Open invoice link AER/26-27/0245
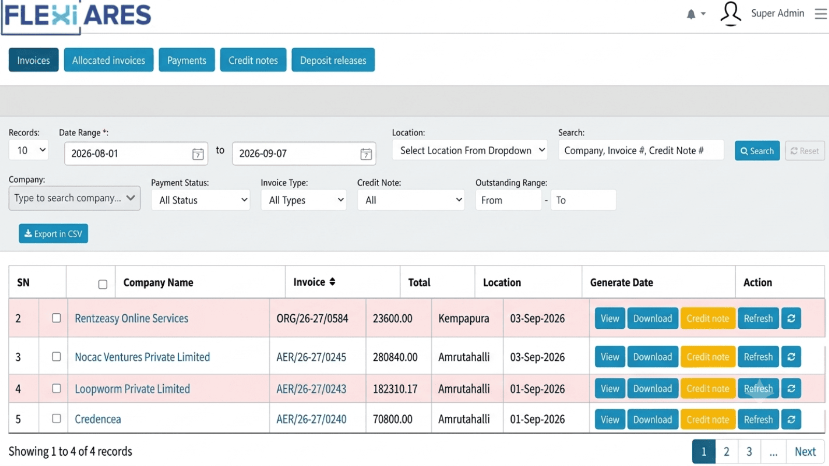 click(311, 357)
